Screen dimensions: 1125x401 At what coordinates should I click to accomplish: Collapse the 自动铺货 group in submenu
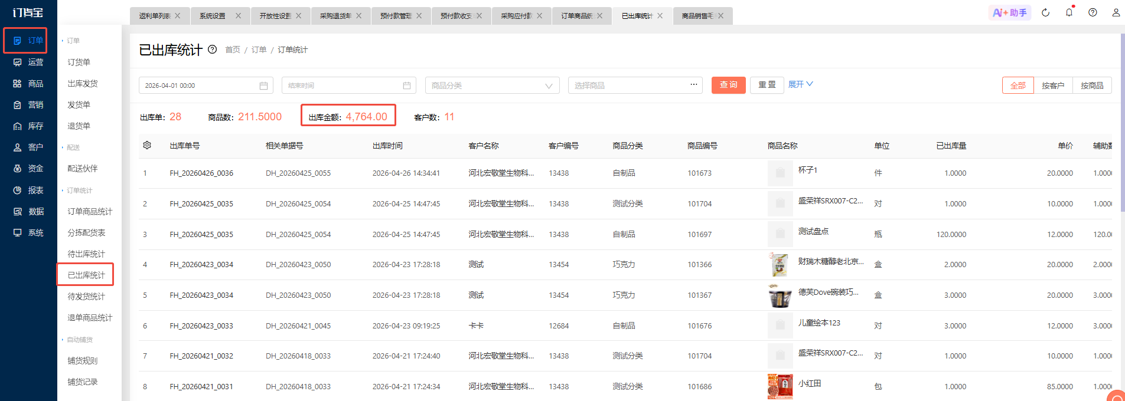pyautogui.click(x=77, y=340)
